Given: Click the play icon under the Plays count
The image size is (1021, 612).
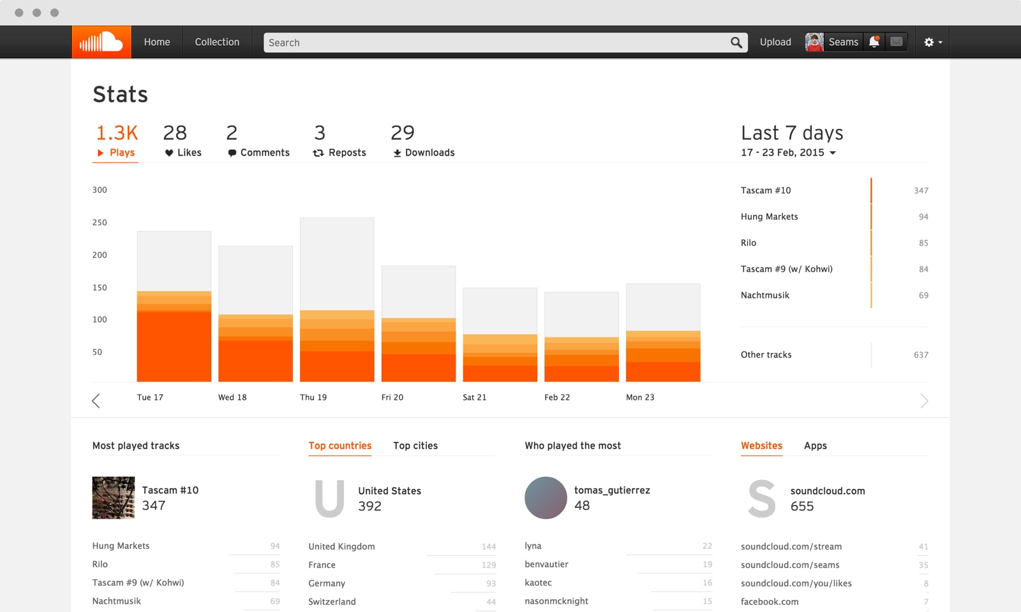Looking at the screenshot, I should pyautogui.click(x=100, y=152).
